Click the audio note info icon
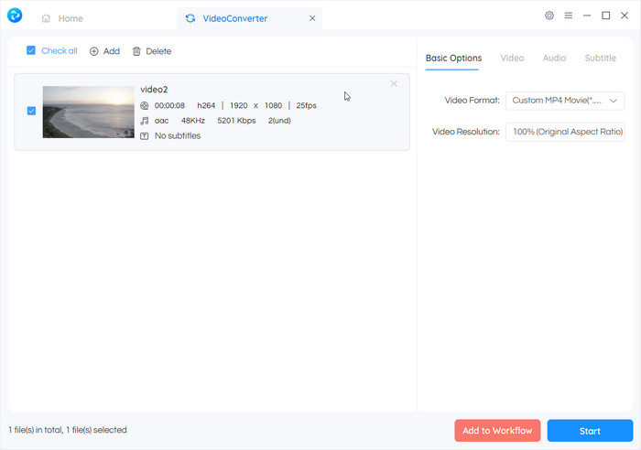641x450 pixels. pos(145,121)
